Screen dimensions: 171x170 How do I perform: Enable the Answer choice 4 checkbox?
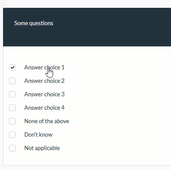coord(12,108)
